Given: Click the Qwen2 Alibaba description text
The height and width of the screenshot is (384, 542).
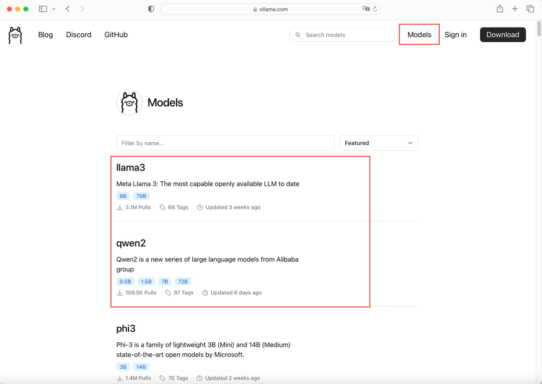Looking at the screenshot, I should tap(207, 264).
